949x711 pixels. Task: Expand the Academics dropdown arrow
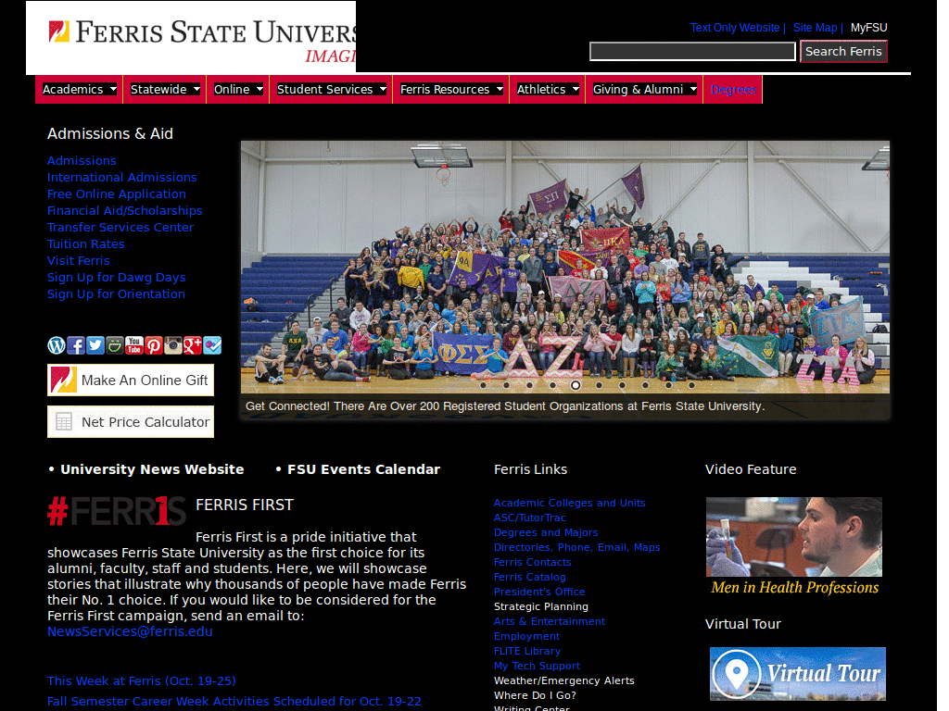(113, 90)
